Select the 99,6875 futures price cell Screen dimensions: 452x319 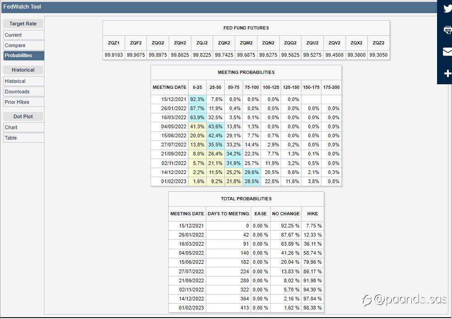tap(246, 55)
